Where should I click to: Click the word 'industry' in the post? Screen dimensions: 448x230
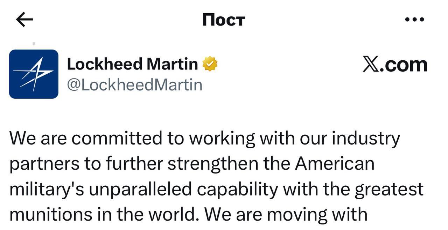(365, 139)
